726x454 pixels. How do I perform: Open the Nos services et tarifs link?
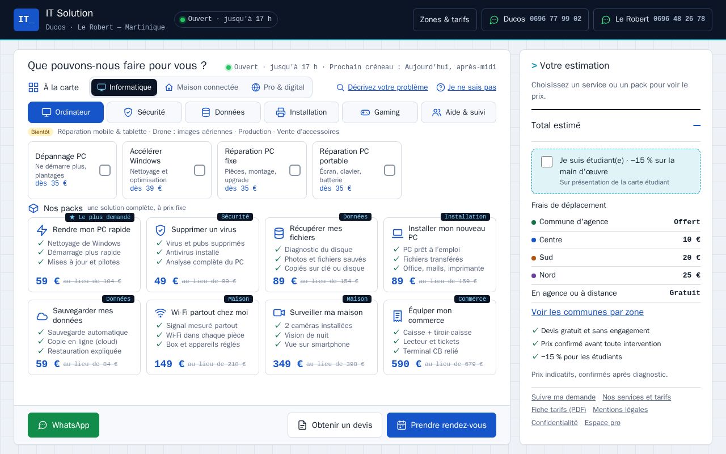coord(636,397)
